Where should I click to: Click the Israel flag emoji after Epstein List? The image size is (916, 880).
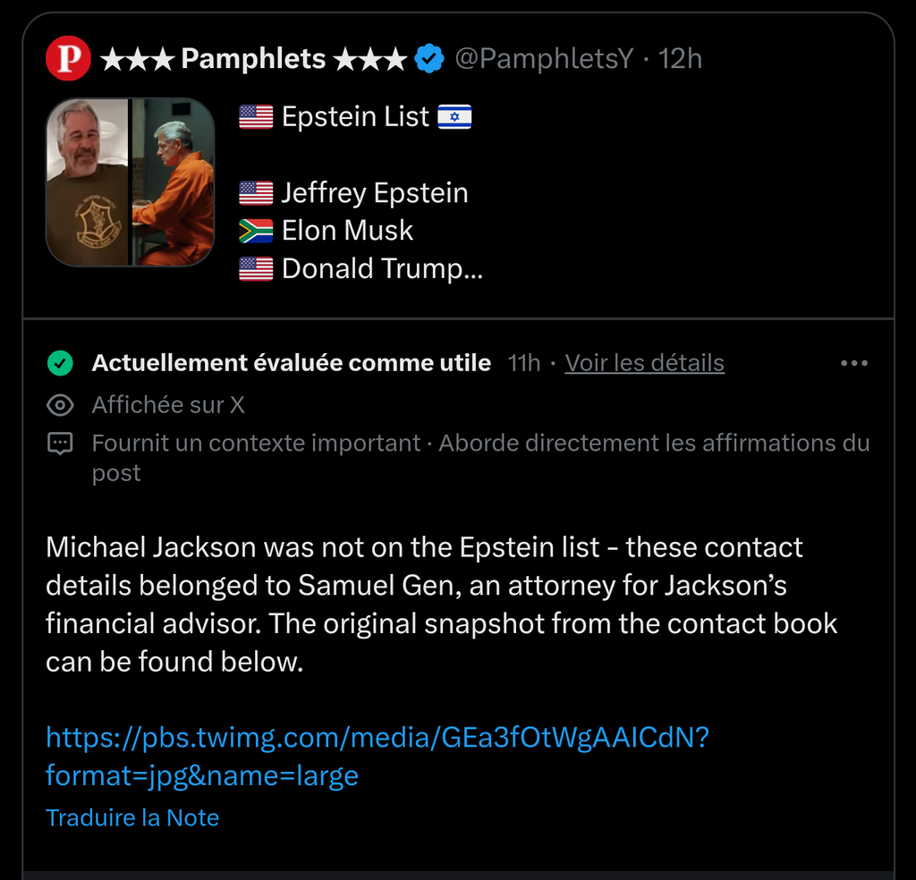[454, 117]
